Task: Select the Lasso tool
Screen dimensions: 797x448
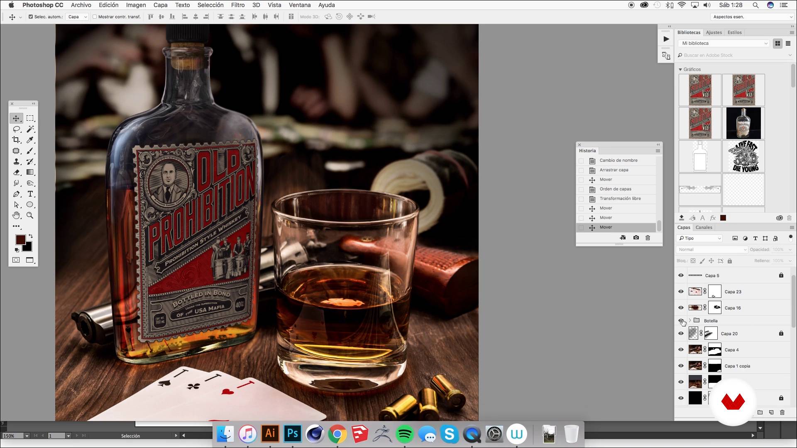Action: point(16,129)
